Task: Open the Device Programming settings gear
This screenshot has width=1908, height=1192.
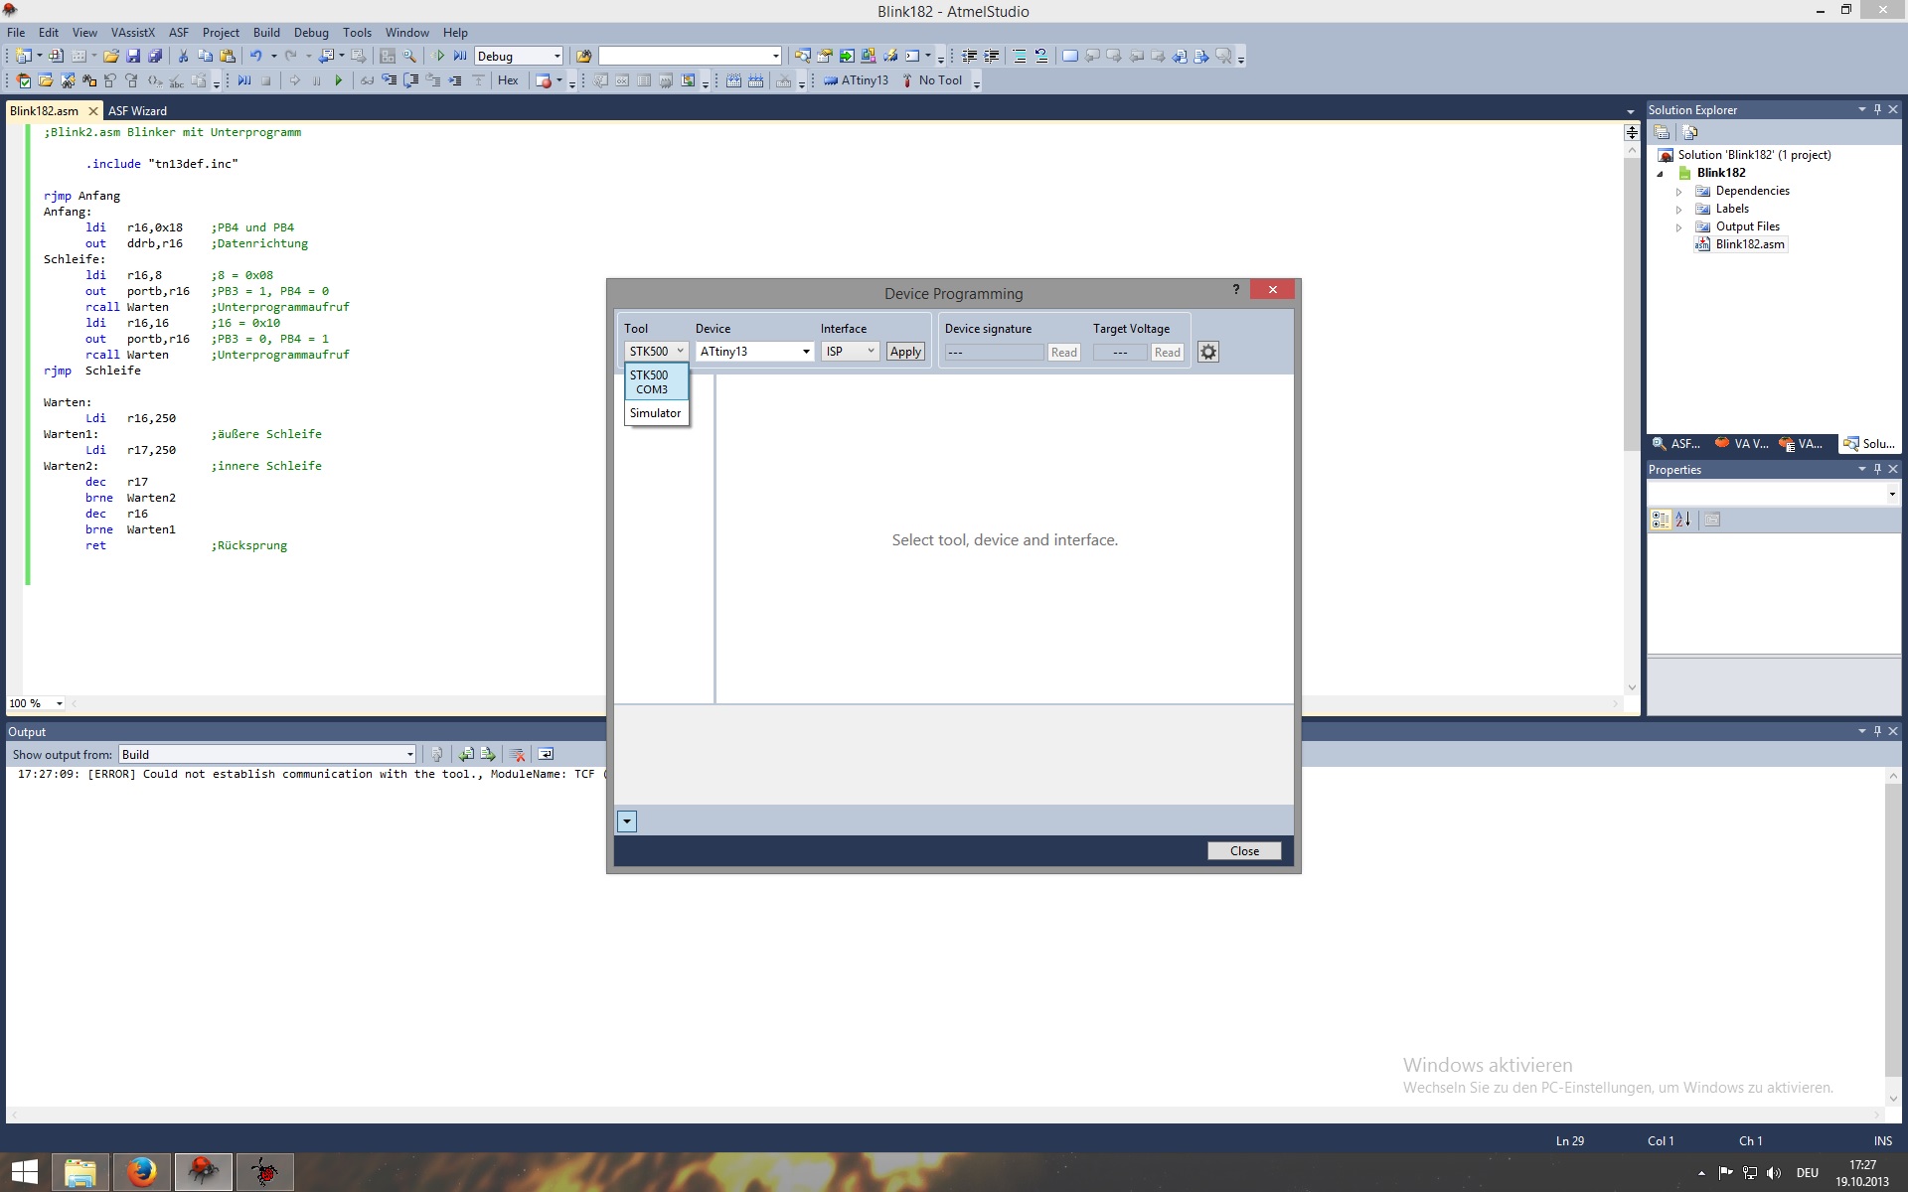Action: pyautogui.click(x=1208, y=352)
